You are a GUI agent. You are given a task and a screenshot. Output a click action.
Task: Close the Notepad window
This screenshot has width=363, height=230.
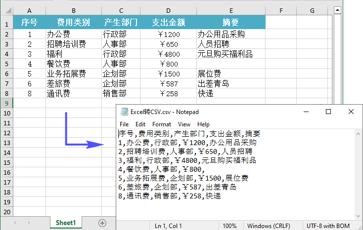351,112
